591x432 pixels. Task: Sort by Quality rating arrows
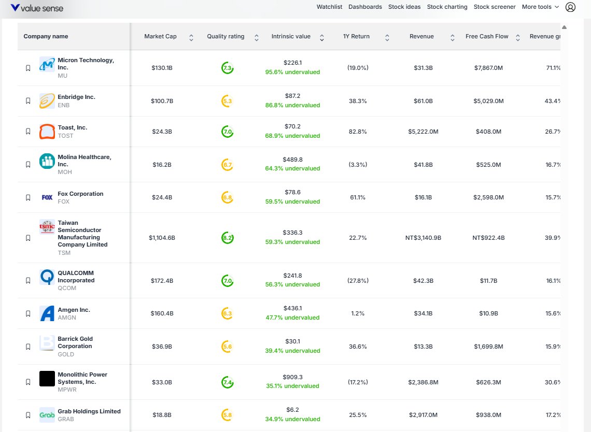[x=256, y=37]
